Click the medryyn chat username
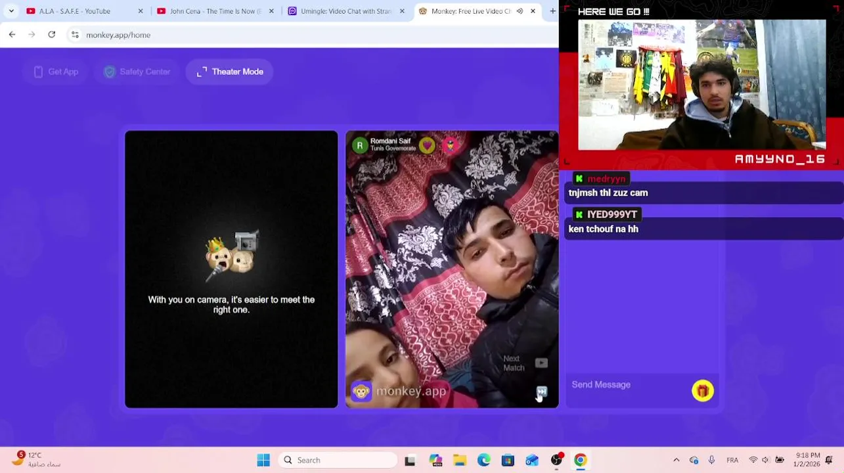This screenshot has height=473, width=844. click(x=606, y=179)
